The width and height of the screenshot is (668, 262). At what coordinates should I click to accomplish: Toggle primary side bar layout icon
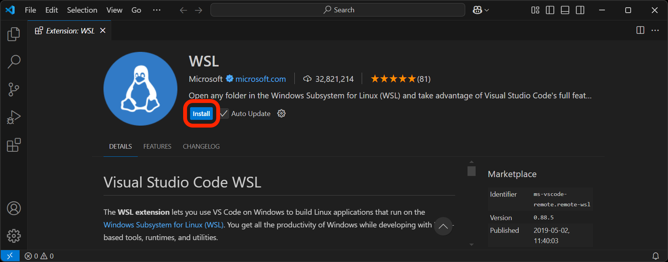(550, 10)
